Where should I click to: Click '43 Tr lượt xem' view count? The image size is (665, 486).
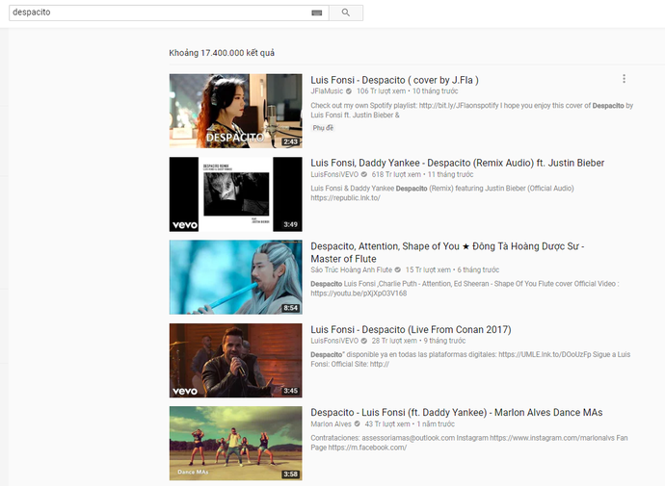387,423
